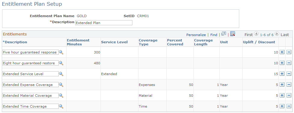Sort by Coverage Type column header
This screenshot has height=113, width=294.
(148, 42)
